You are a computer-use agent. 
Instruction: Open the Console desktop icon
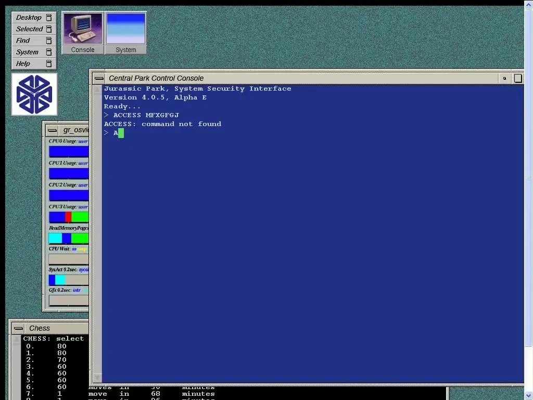[83, 33]
